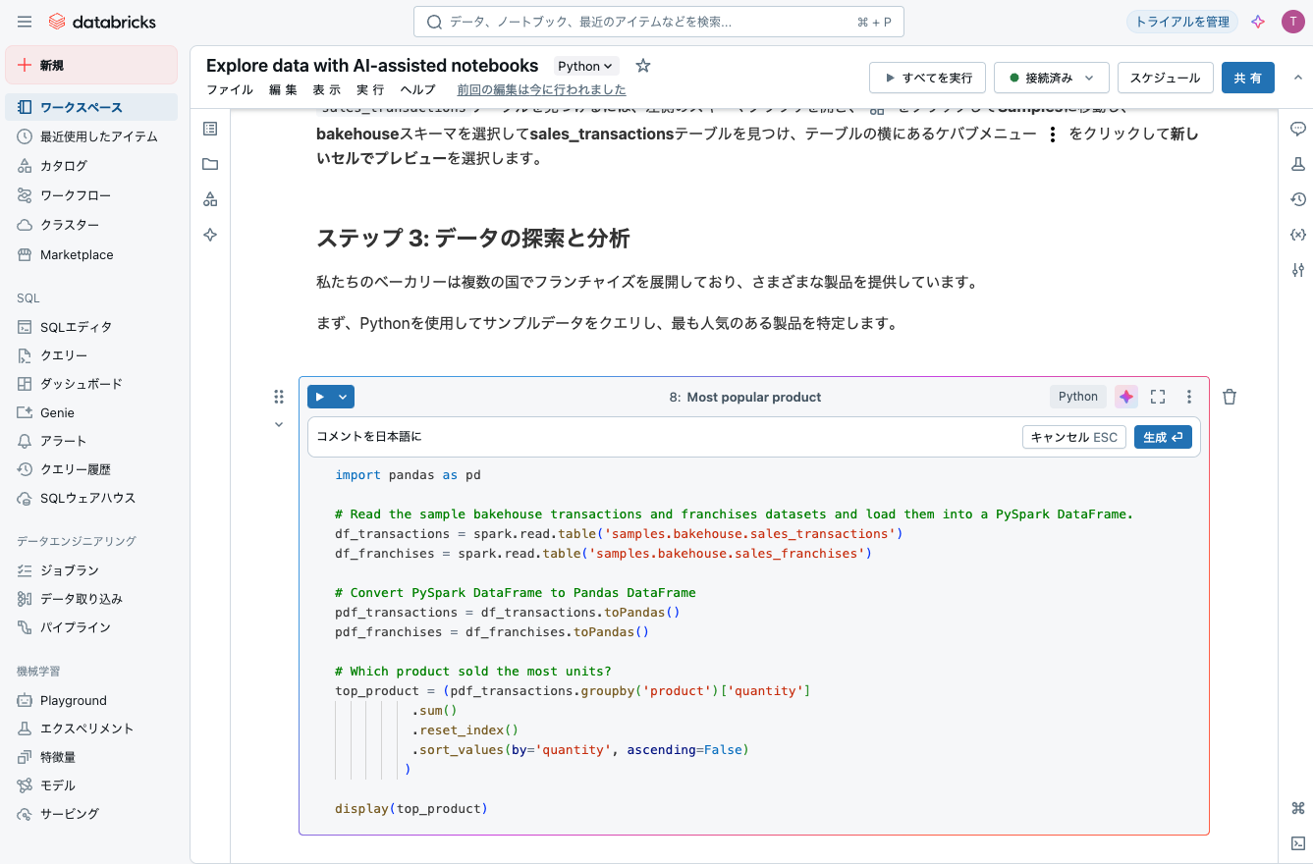The width and height of the screenshot is (1313, 864).
Task: Toggle the Assistant in the cell toolbar
Action: (x=1125, y=396)
